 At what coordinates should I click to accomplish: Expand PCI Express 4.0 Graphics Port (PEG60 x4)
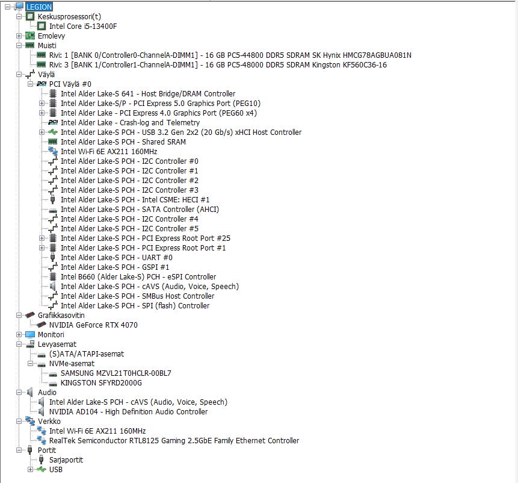tap(42, 113)
